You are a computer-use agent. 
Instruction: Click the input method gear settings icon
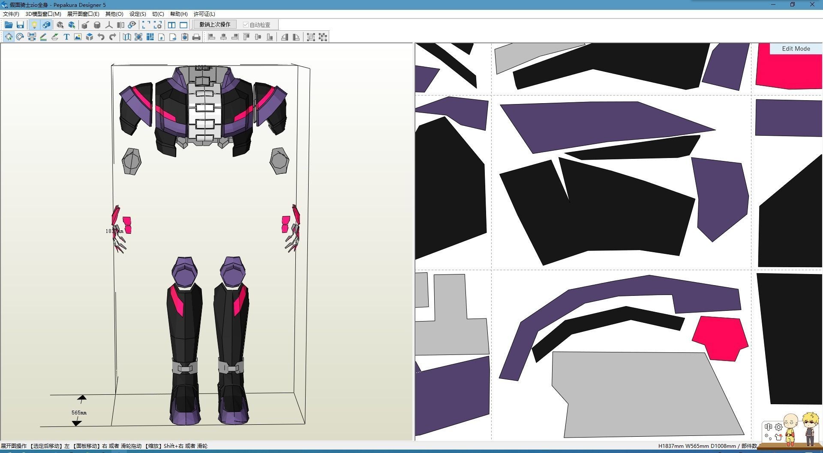778,427
